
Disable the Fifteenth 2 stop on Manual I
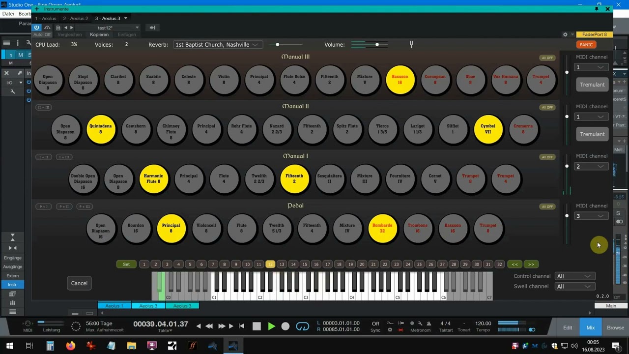(x=294, y=179)
